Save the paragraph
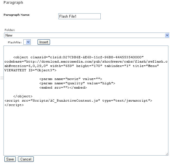 [x=10, y=159]
